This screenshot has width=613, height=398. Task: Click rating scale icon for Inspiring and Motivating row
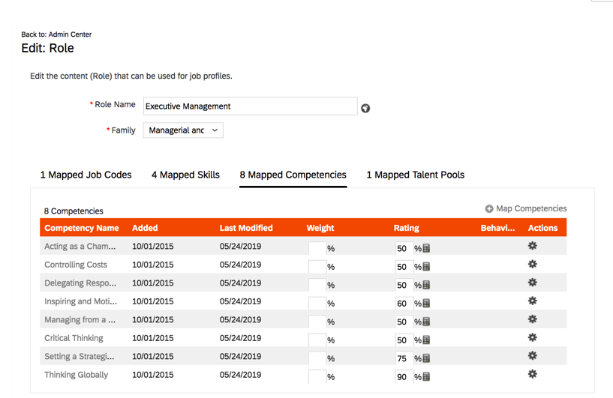426,304
